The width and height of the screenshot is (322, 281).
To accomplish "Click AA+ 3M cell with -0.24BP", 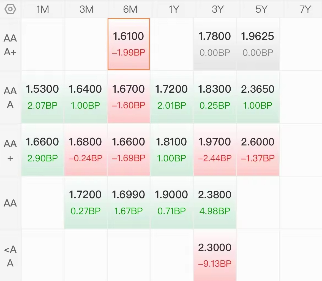I will (85, 150).
